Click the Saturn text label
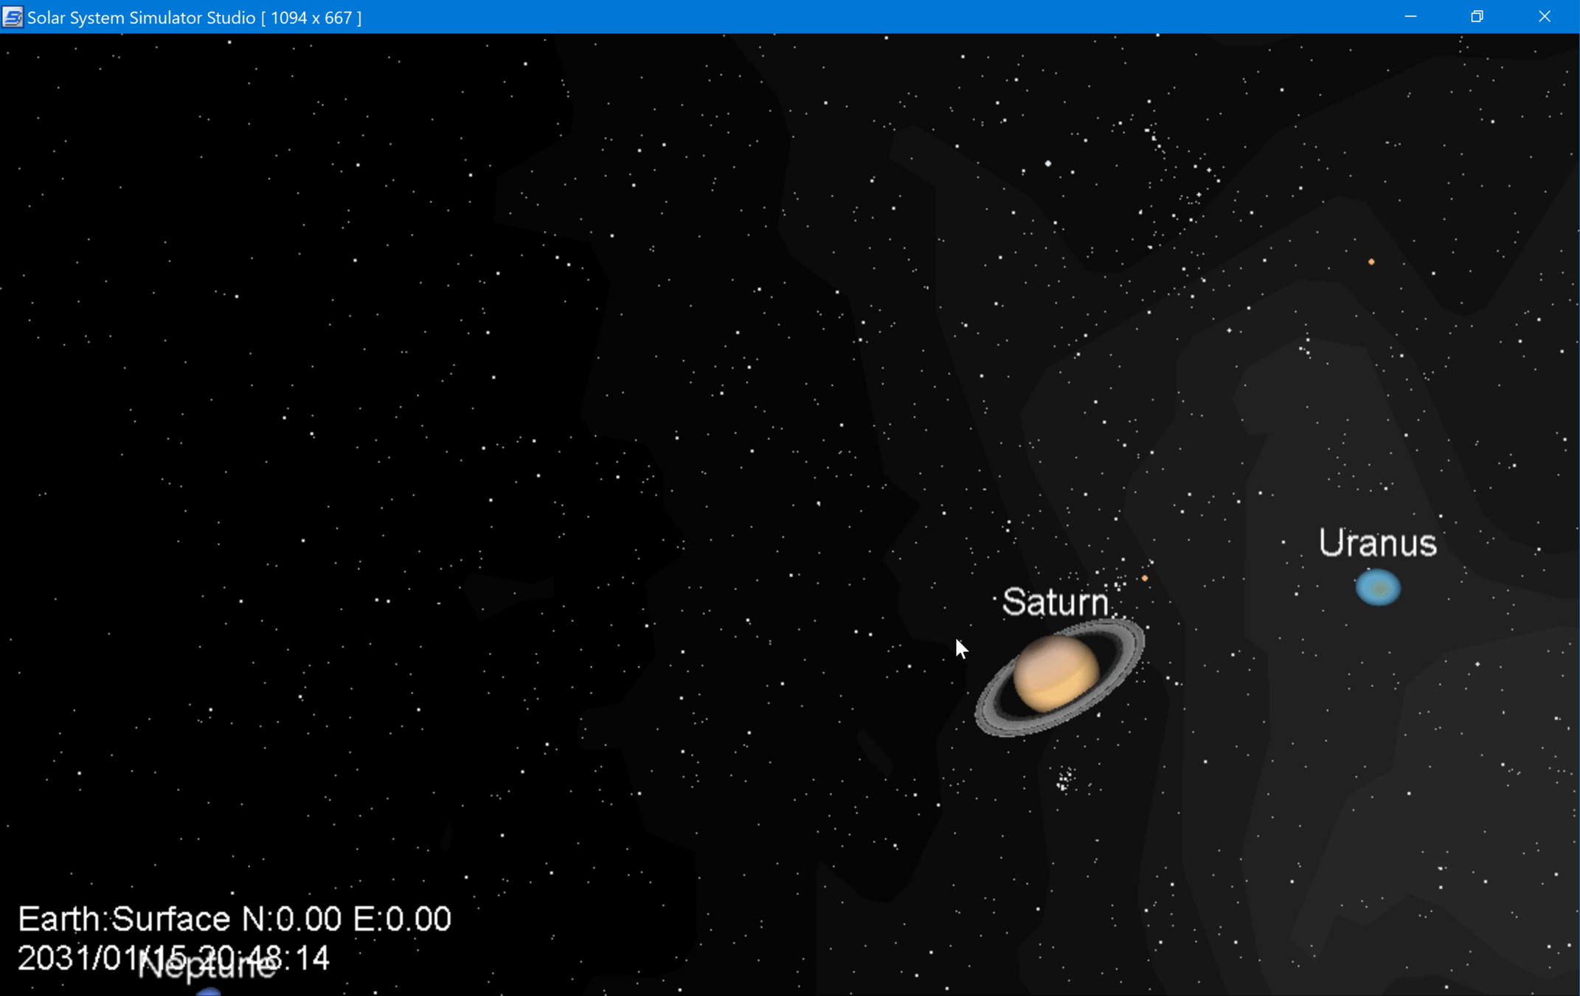 click(x=1055, y=603)
